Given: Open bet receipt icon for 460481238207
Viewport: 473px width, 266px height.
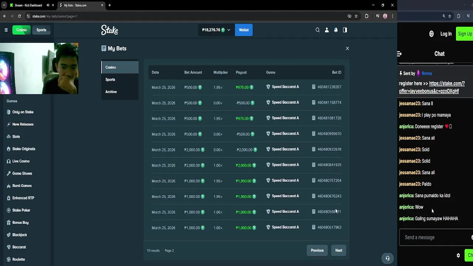Looking at the screenshot, I should click(x=314, y=87).
